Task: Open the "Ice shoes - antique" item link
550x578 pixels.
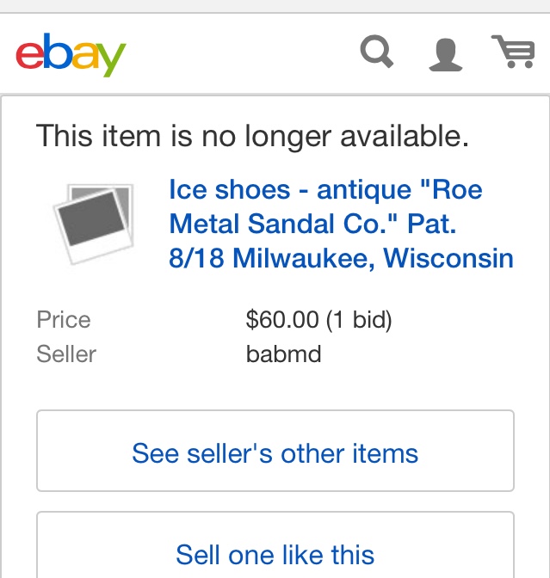Action: (x=325, y=190)
